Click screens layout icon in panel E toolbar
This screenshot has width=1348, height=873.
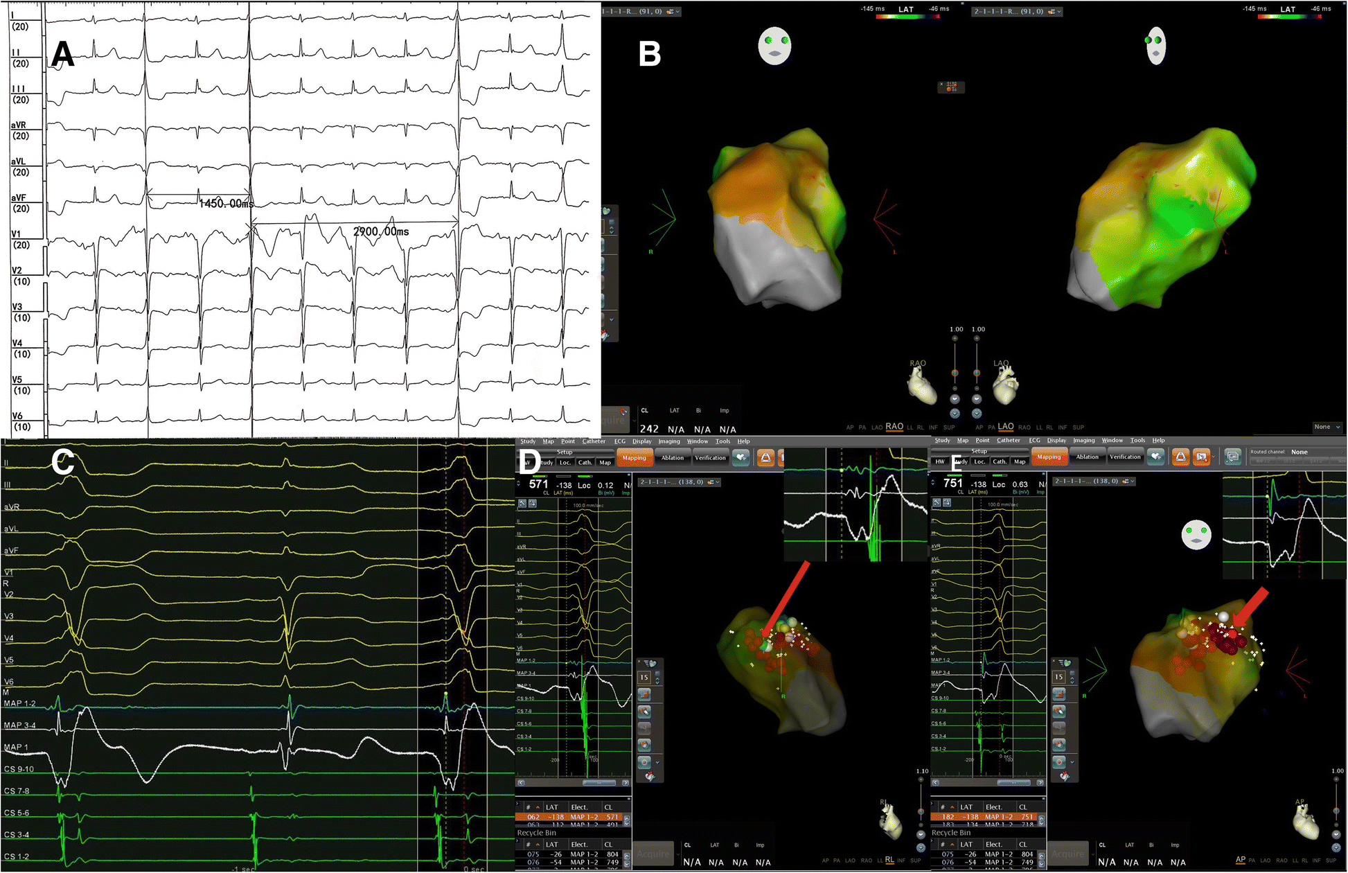(1232, 457)
